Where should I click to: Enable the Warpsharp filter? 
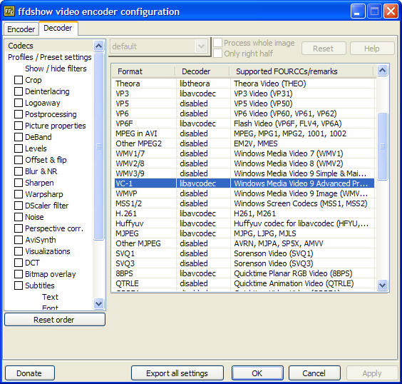(x=19, y=194)
